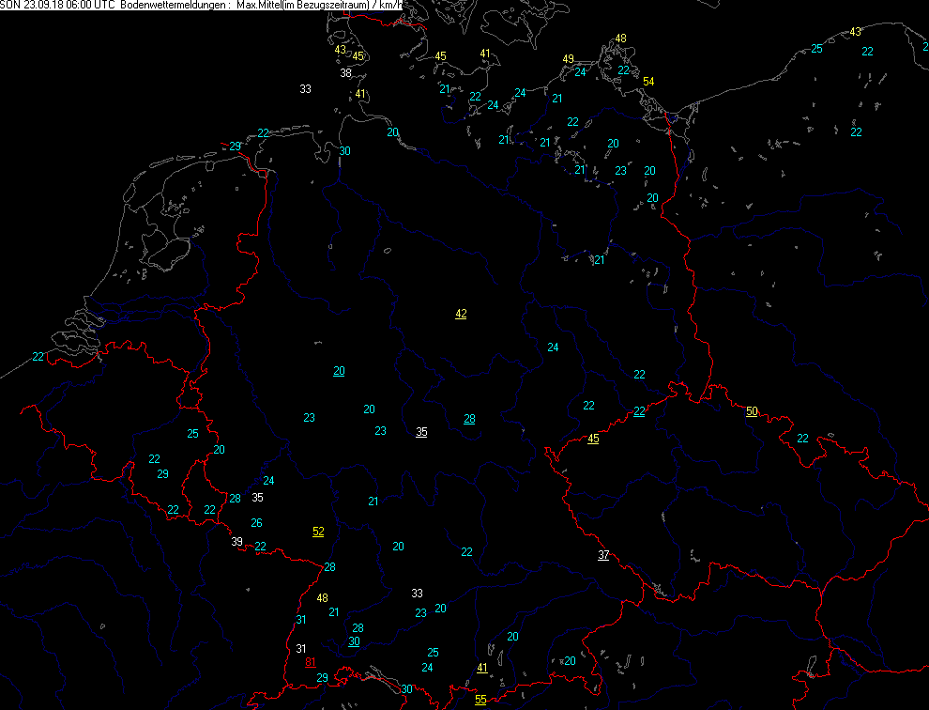This screenshot has width=929, height=710.
Task: Select the cyan 26 station reading
Action: (x=256, y=523)
